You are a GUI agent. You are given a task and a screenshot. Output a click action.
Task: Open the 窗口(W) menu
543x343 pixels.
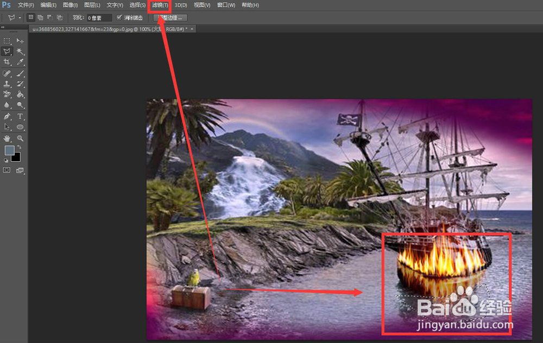point(226,5)
